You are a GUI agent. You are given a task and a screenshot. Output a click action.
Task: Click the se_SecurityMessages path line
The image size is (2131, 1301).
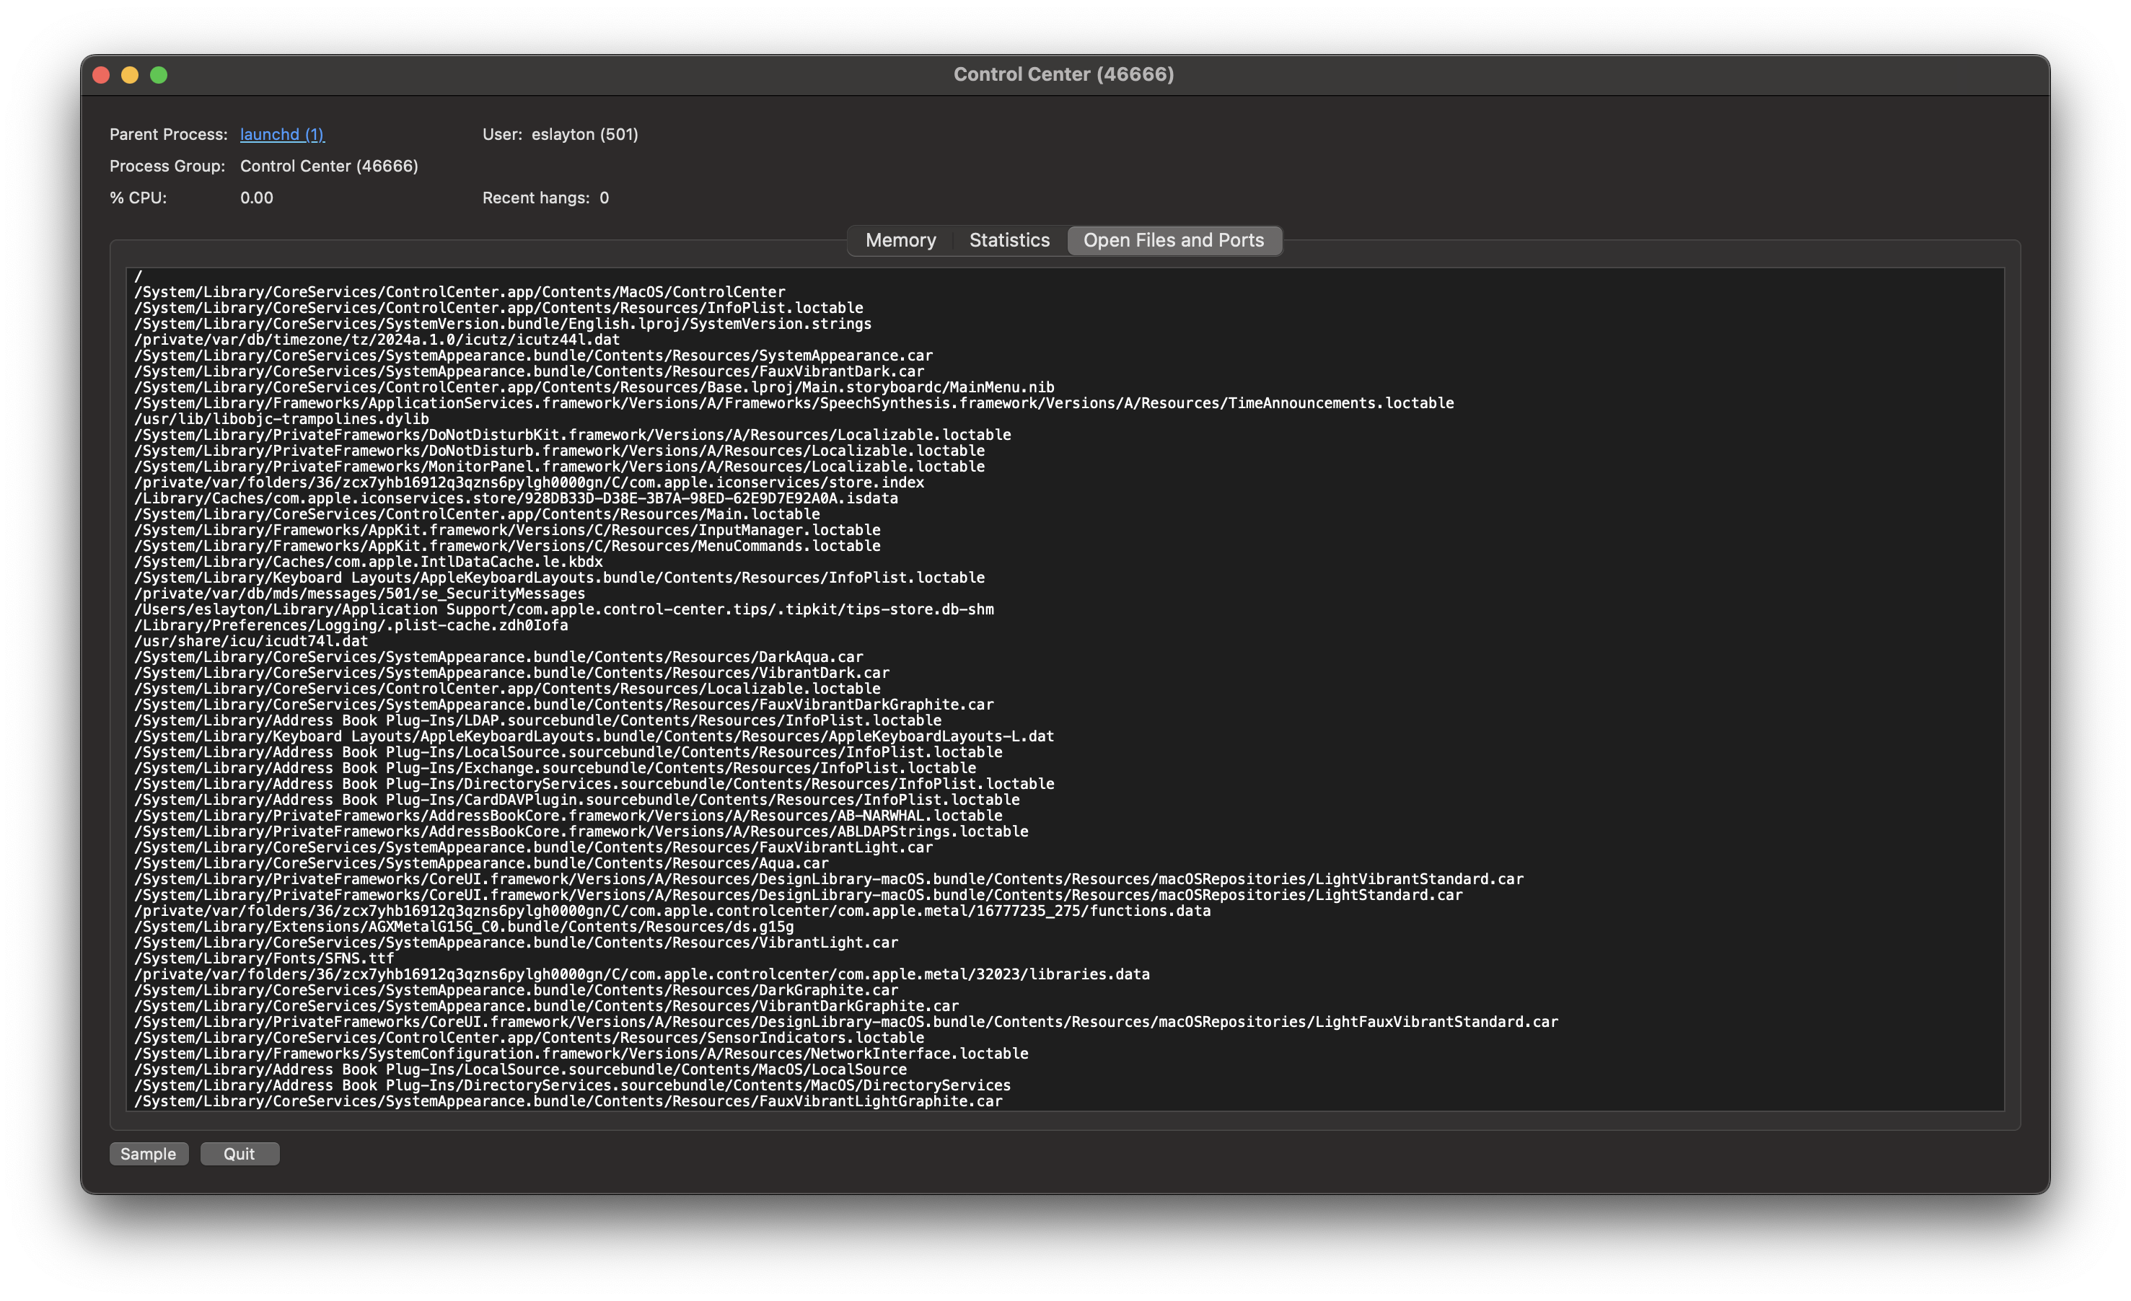tap(359, 593)
